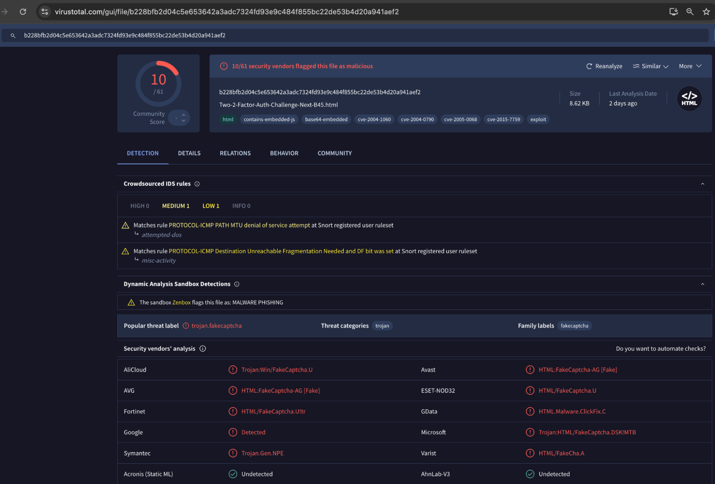Vote up on Community Score arrow

tap(183, 114)
